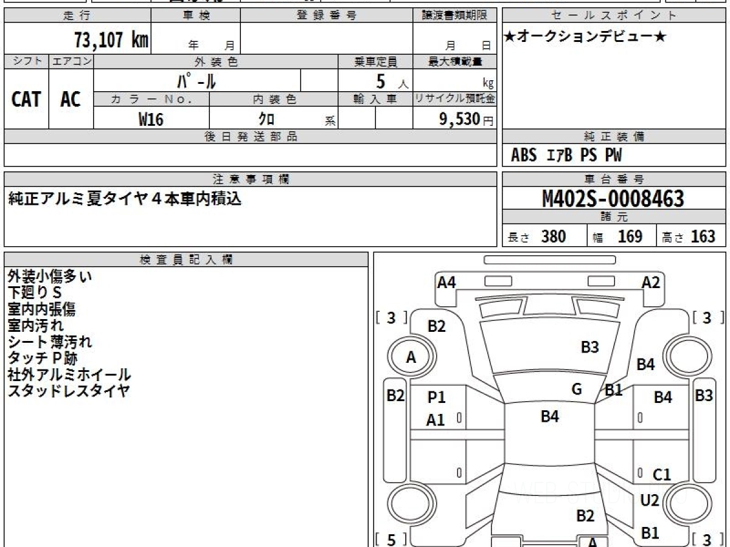The height and width of the screenshot is (547, 730).
Task: Click the 車検 header cell
Action: pos(196,16)
